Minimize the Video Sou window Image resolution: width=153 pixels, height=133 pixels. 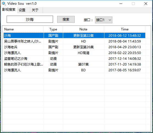121,4
